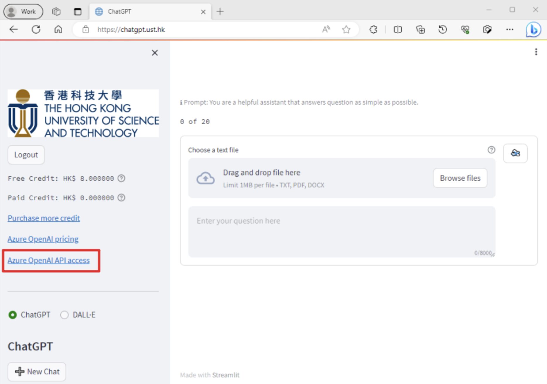Open browser Settings and more menu

click(x=510, y=30)
